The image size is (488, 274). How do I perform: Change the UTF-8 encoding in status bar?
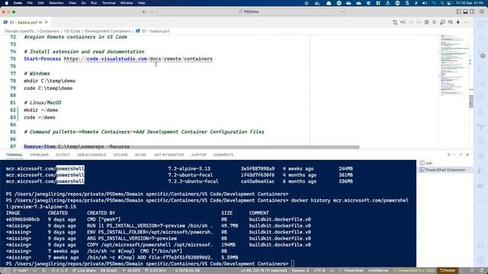pos(319,271)
